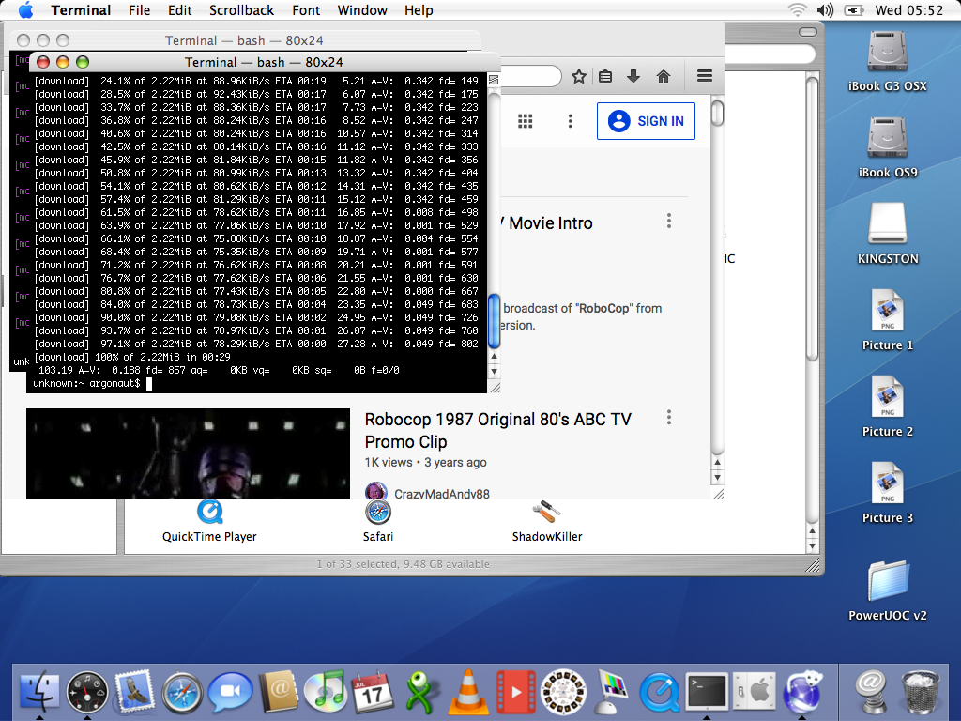
Task: Open Safari compass icon in the Dock
Action: click(x=182, y=693)
